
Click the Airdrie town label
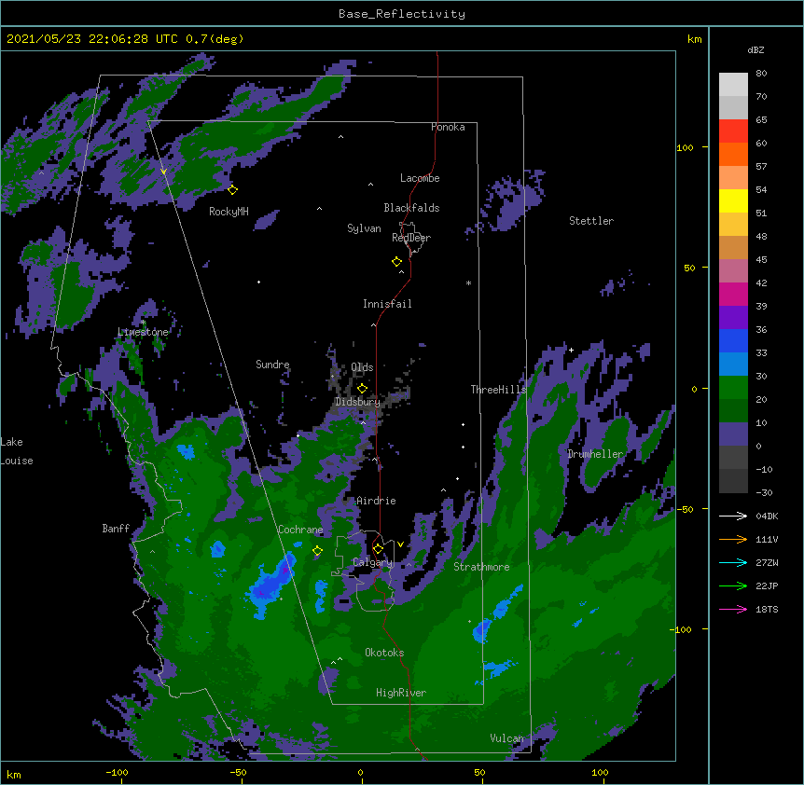click(x=377, y=501)
